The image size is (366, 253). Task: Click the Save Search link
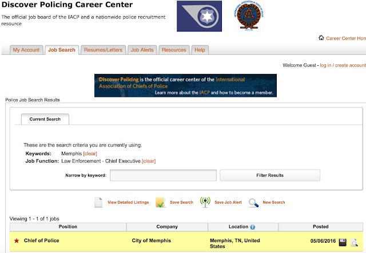[x=182, y=202]
